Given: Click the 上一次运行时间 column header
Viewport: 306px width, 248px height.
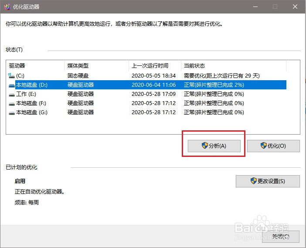Looking at the screenshot, I should pyautogui.click(x=155, y=65).
